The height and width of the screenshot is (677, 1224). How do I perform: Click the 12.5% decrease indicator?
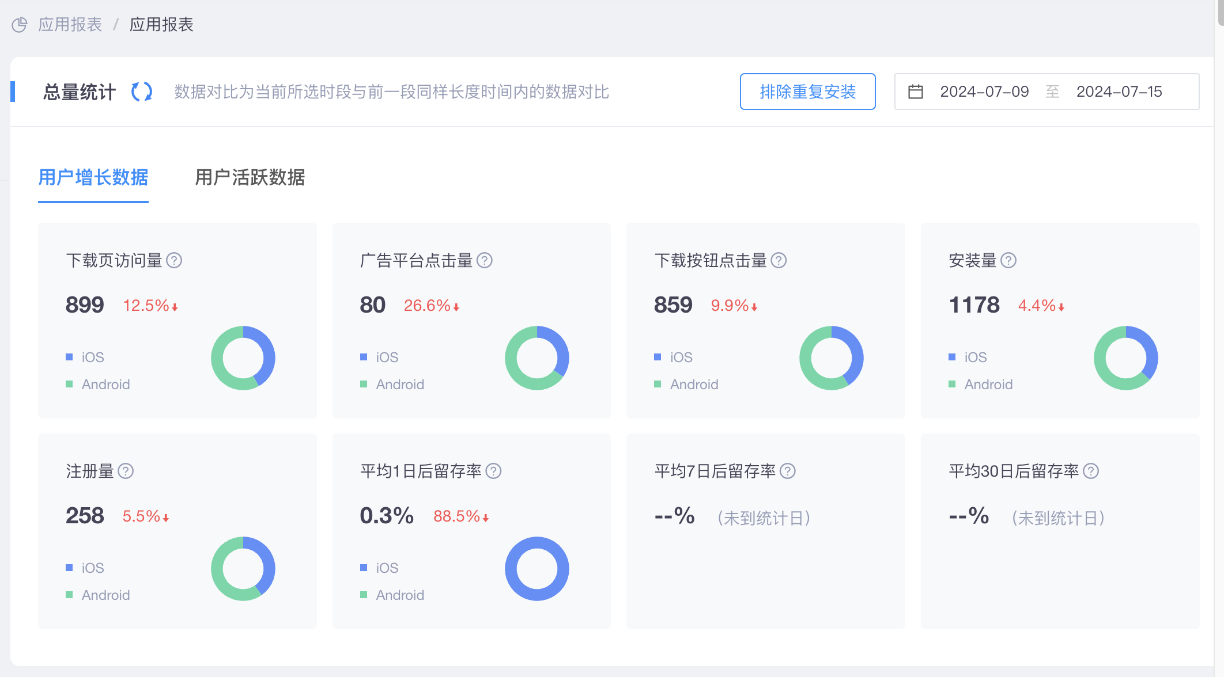point(150,306)
